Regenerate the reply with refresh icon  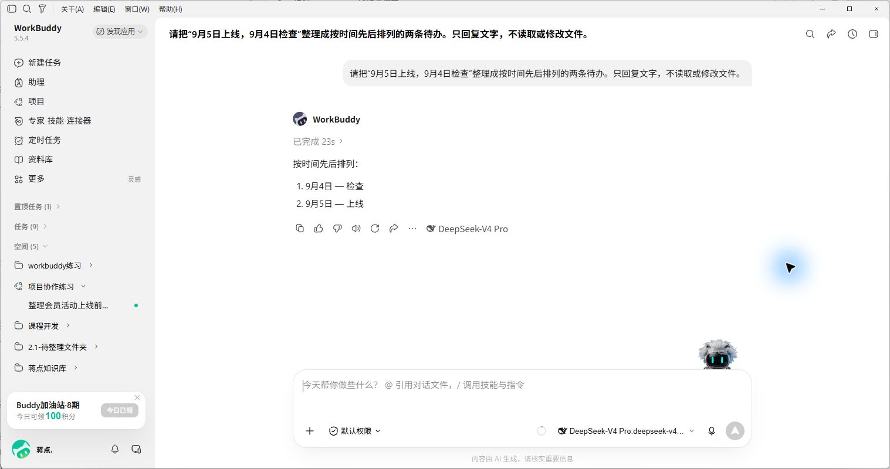pos(375,229)
